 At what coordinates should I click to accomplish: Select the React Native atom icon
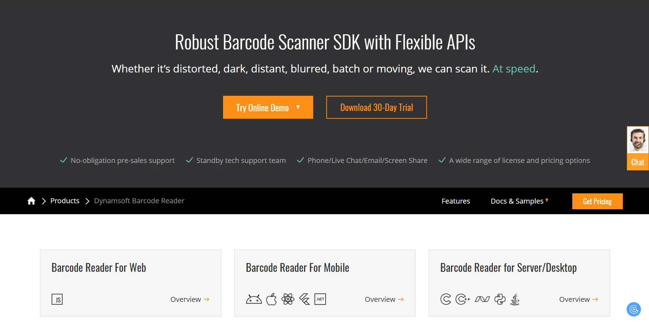coord(288,299)
